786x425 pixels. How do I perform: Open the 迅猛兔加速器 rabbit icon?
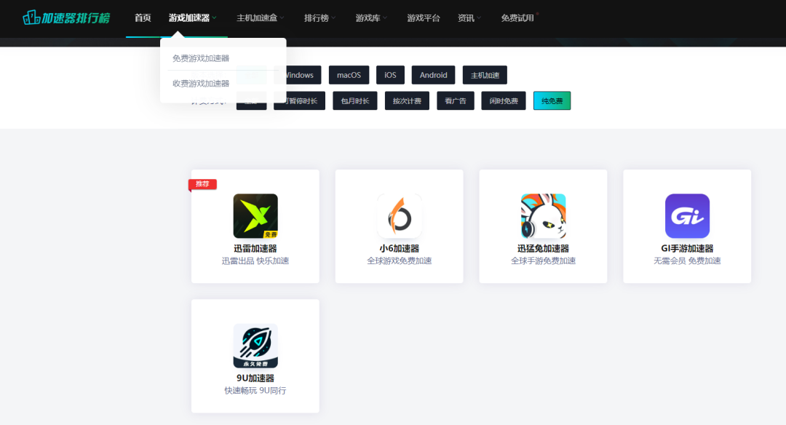point(543,216)
